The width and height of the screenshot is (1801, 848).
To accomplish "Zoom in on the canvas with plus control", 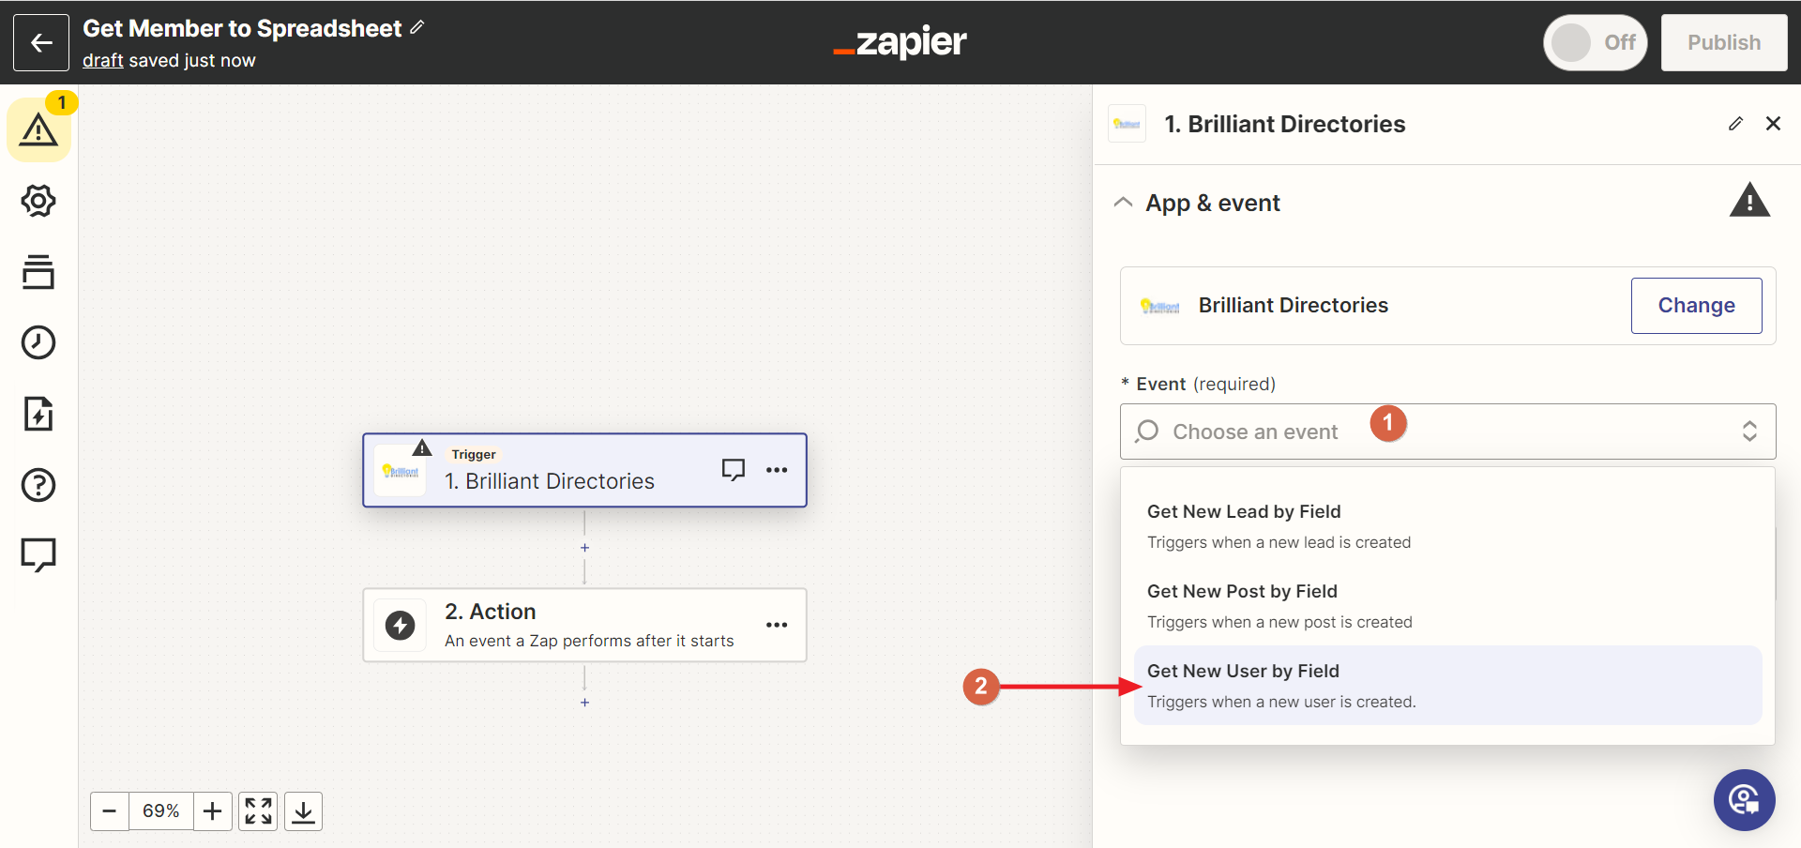I will 213,810.
